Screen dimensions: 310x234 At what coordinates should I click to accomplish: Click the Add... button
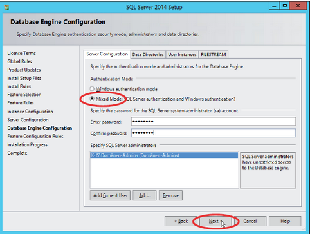click(145, 195)
